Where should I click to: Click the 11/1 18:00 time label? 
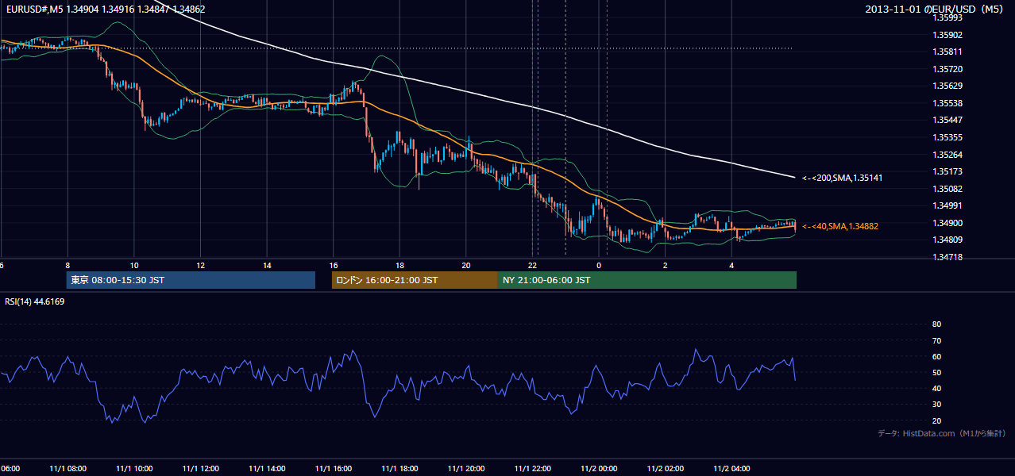click(399, 469)
